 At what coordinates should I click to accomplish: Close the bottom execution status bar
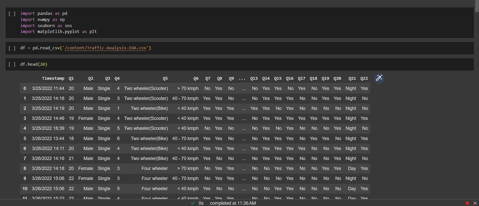pos(475,203)
